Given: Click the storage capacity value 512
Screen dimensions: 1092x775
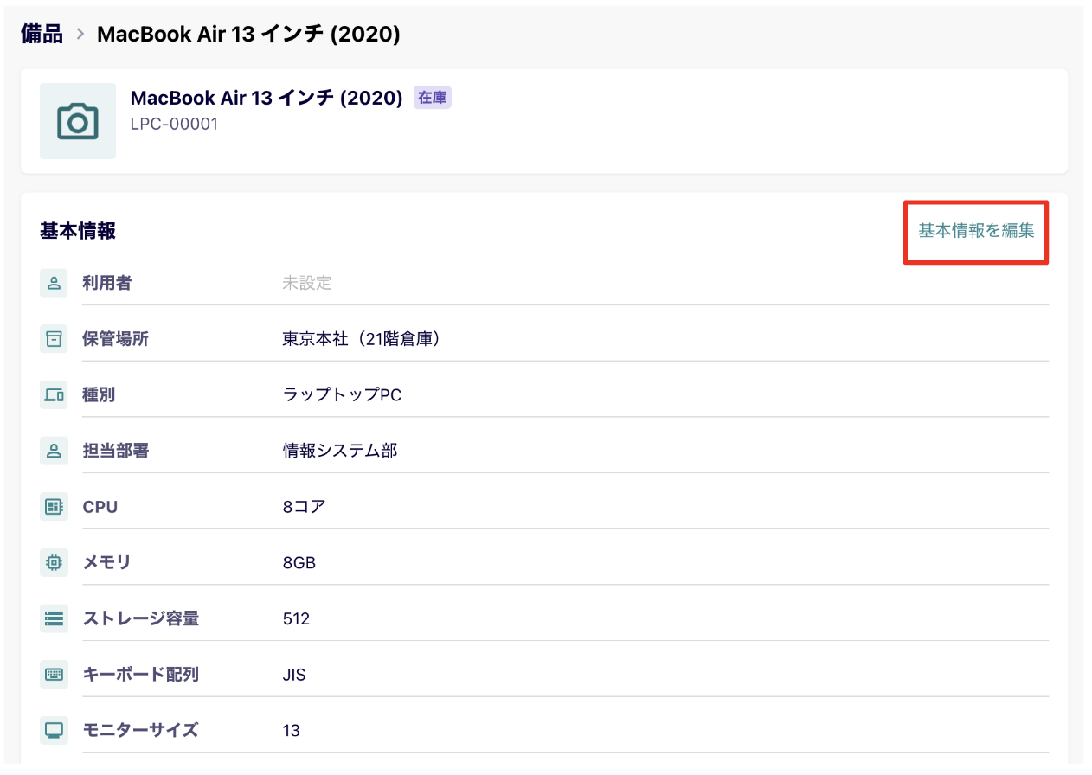Looking at the screenshot, I should (x=296, y=618).
